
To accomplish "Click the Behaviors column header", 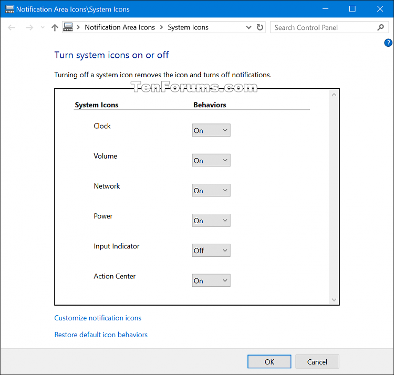I will [210, 105].
